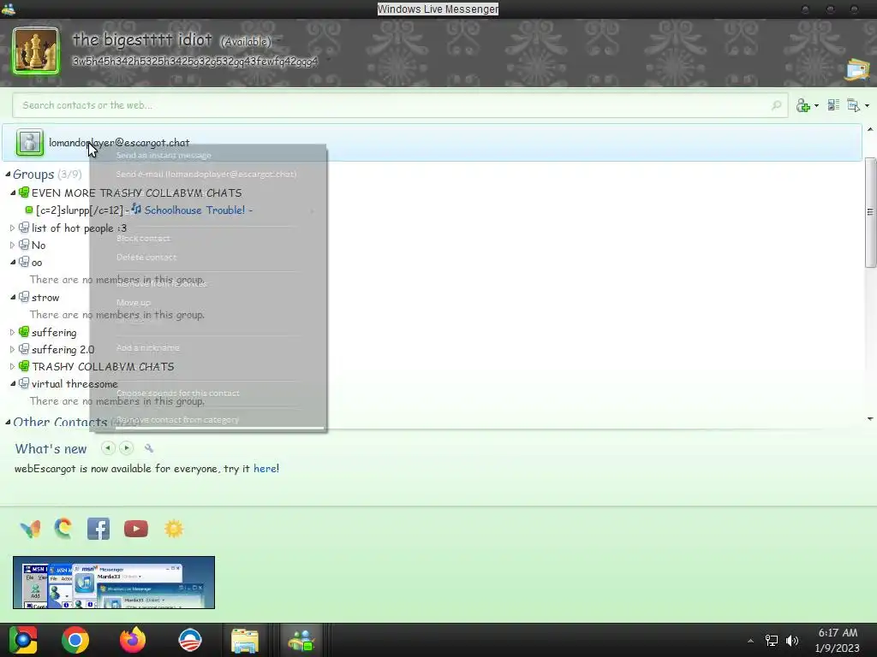
Task: Click the colorful C icon beside butterfly
Action: coord(63,528)
